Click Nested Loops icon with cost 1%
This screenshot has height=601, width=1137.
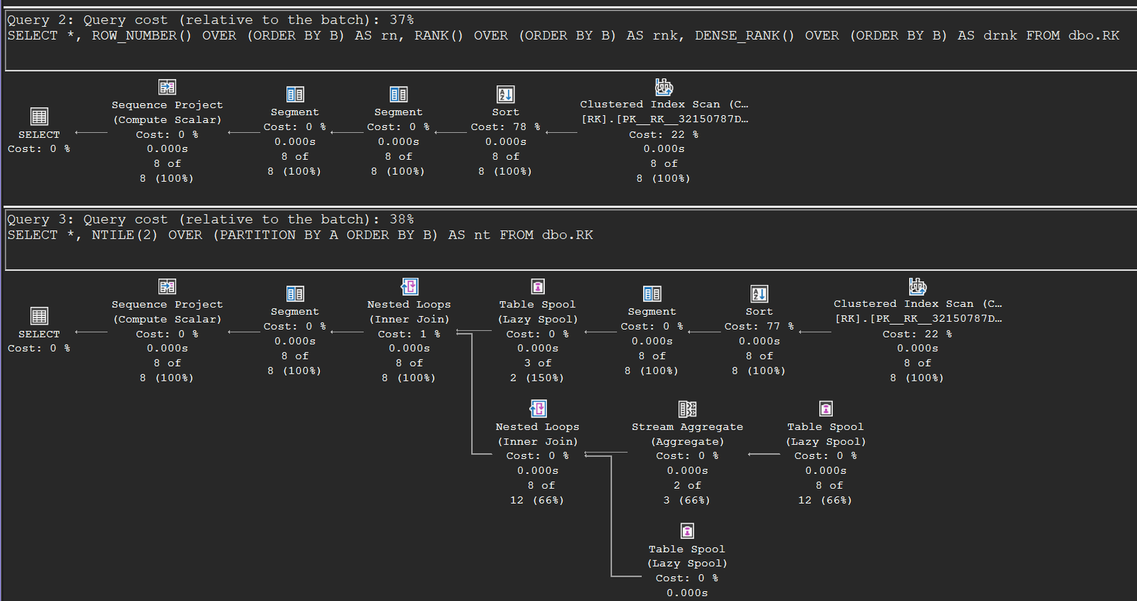(x=409, y=287)
